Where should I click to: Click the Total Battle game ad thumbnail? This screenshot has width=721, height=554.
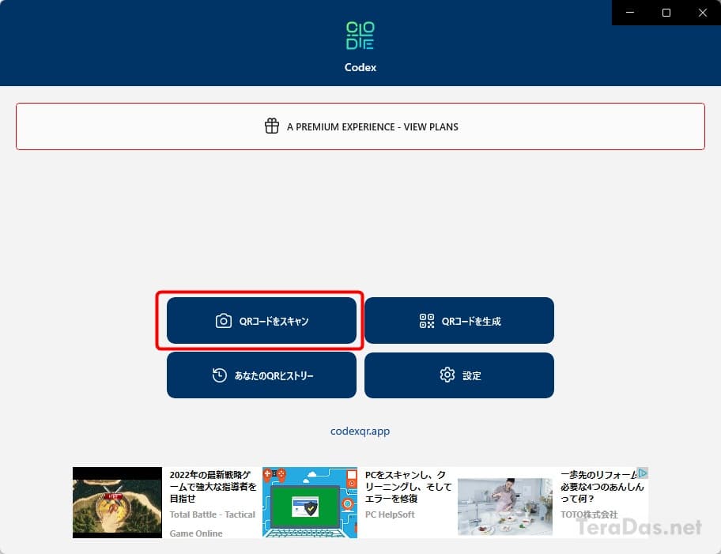(x=117, y=503)
